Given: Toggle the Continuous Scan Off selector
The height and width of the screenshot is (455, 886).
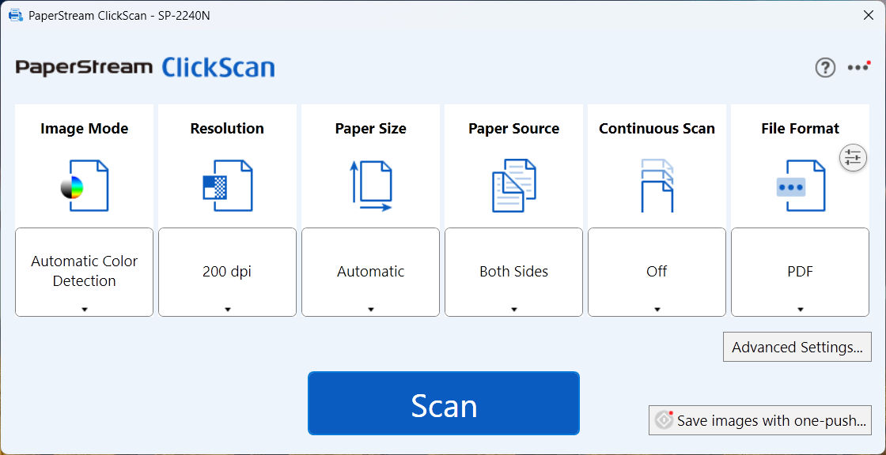Looking at the screenshot, I should click(657, 272).
